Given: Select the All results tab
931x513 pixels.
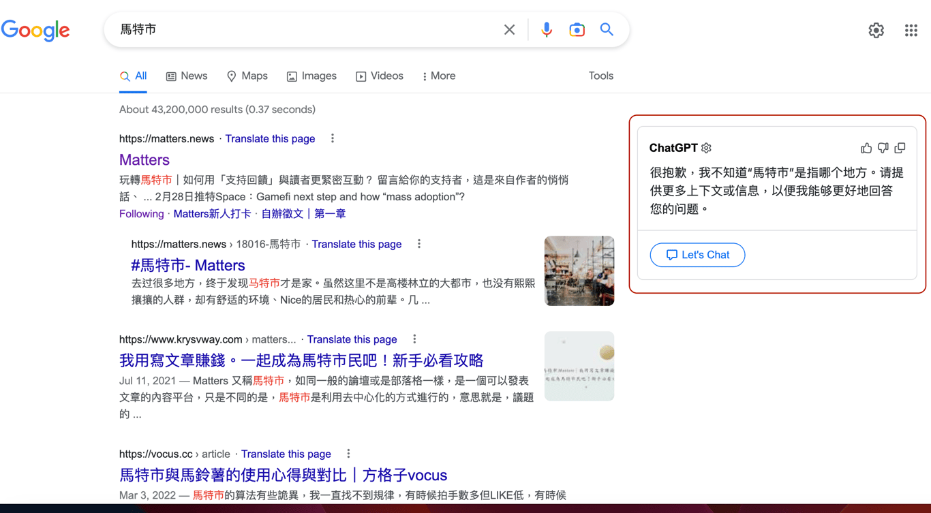Looking at the screenshot, I should pyautogui.click(x=134, y=76).
